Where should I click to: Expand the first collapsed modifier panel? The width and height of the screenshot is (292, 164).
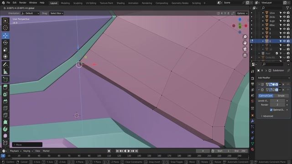[259, 84]
